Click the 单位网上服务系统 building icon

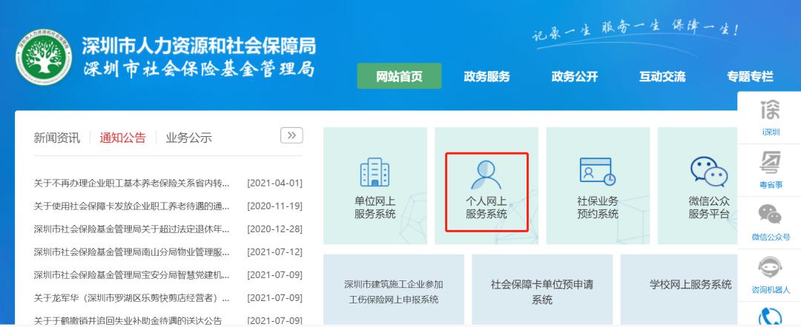375,173
